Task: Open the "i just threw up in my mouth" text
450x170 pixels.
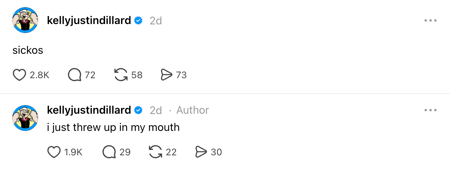Action: click(x=113, y=127)
